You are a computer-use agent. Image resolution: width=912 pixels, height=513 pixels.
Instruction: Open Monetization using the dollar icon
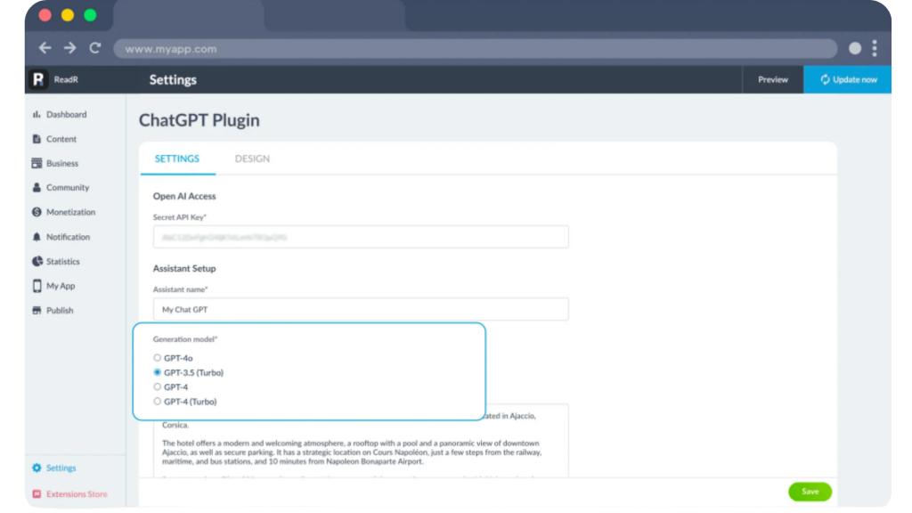tap(37, 212)
